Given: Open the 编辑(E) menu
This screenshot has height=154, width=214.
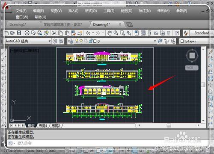Looking at the screenshot, I should 39,11.
